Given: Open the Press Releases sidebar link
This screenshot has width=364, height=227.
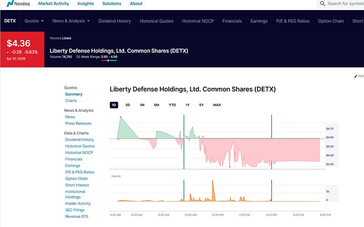Looking at the screenshot, I should 78,123.
